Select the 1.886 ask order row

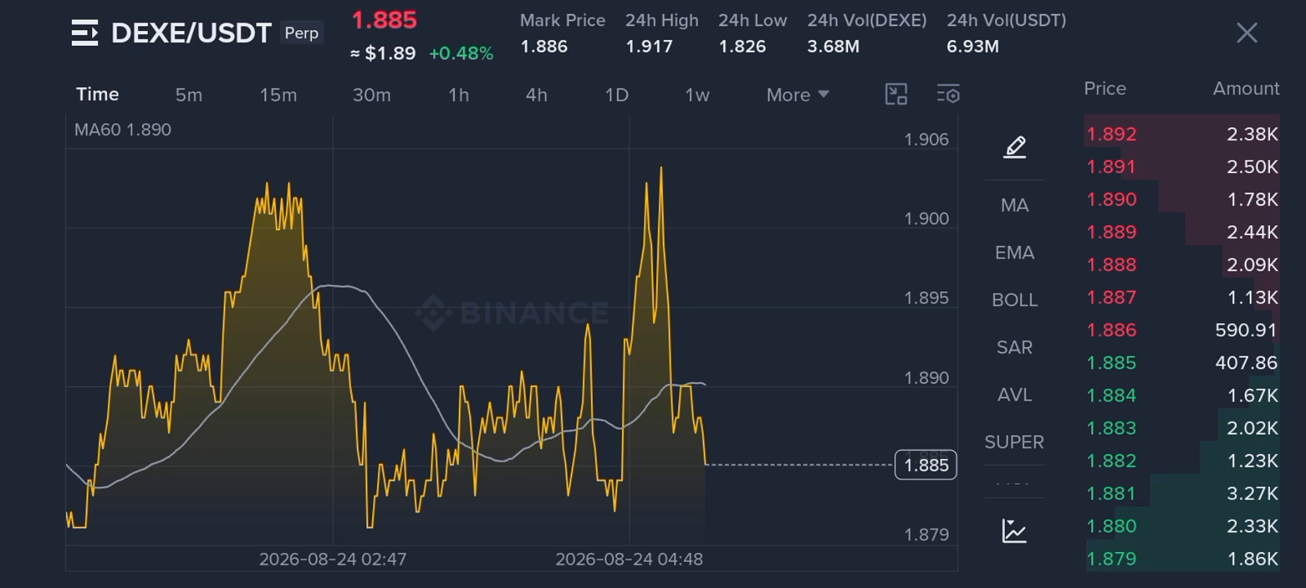pos(1182,330)
